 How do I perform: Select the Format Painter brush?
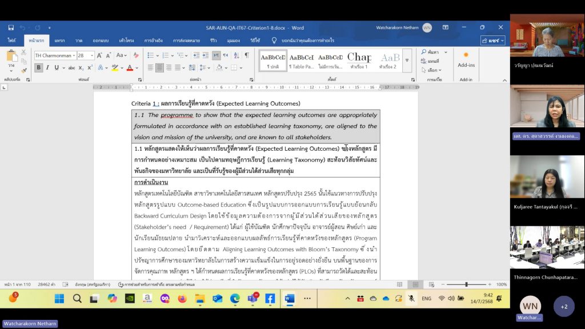coord(24,70)
